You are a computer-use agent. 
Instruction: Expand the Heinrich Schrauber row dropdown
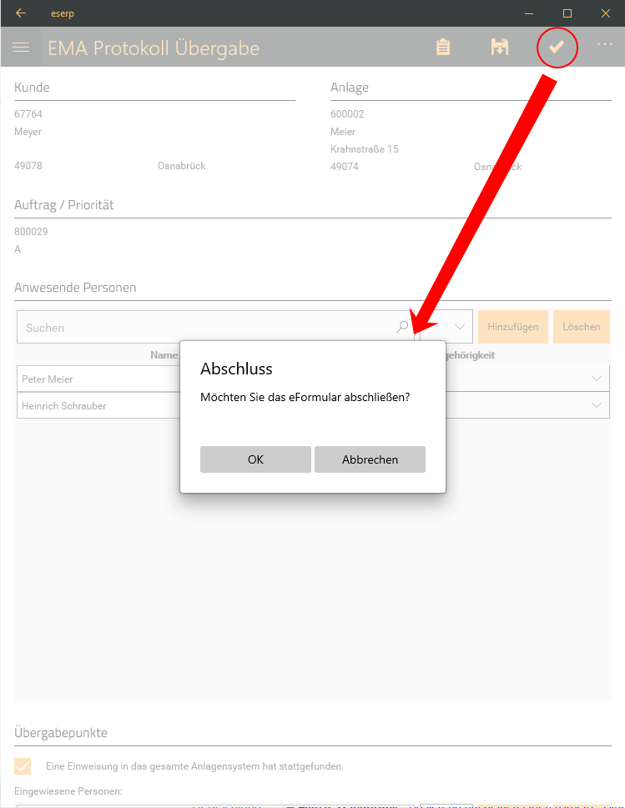pyautogui.click(x=597, y=405)
